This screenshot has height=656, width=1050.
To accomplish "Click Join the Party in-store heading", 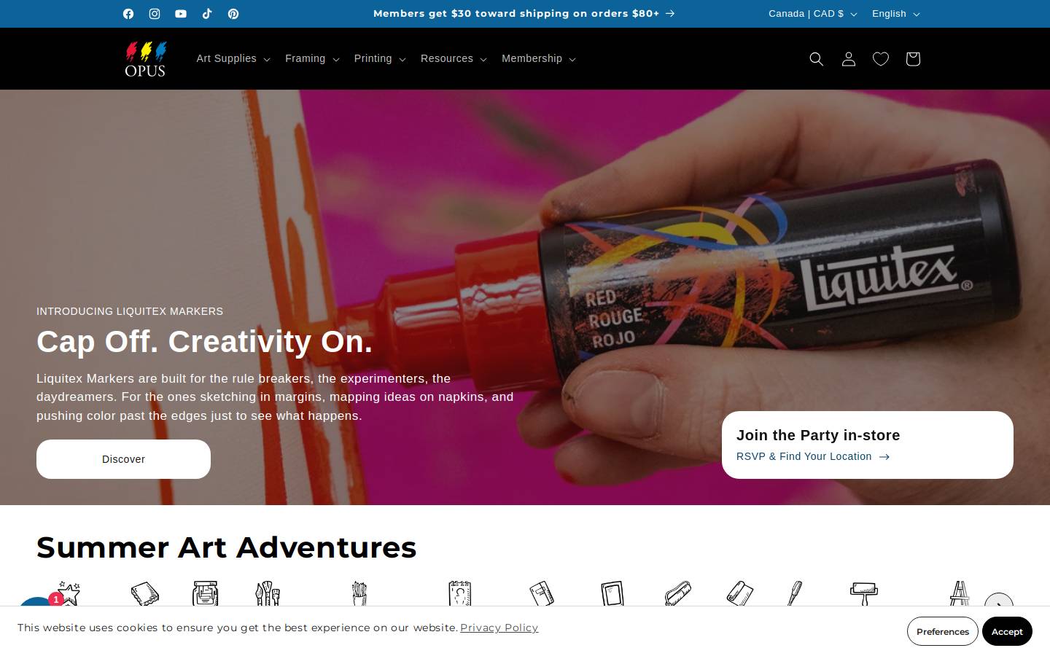I will (818, 435).
